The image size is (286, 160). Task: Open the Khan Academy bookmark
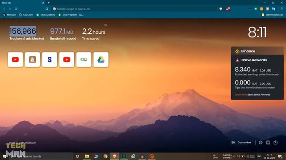pos(46,15)
